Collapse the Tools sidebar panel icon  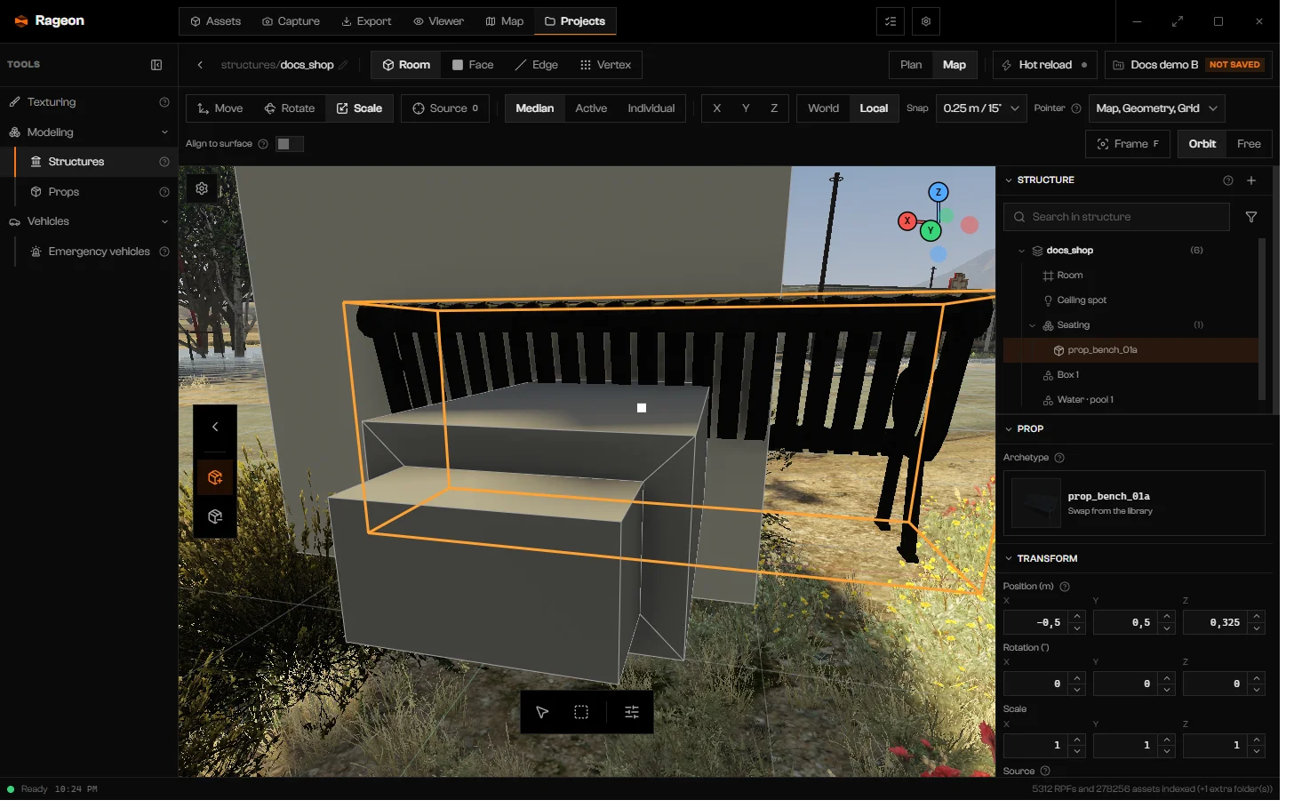click(x=158, y=65)
